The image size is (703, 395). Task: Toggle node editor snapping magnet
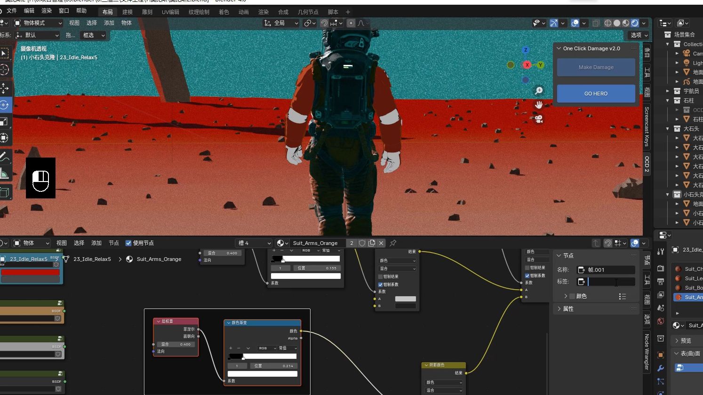pos(608,243)
